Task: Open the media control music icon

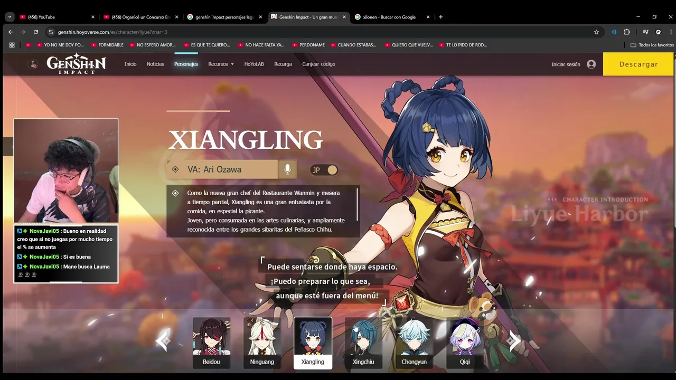Action: click(x=645, y=32)
